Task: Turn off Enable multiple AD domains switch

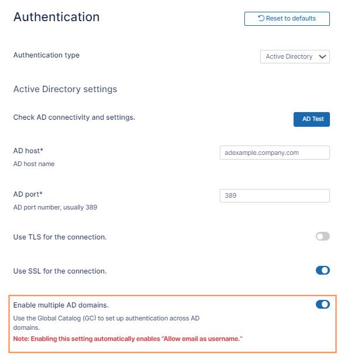Action: 323,305
